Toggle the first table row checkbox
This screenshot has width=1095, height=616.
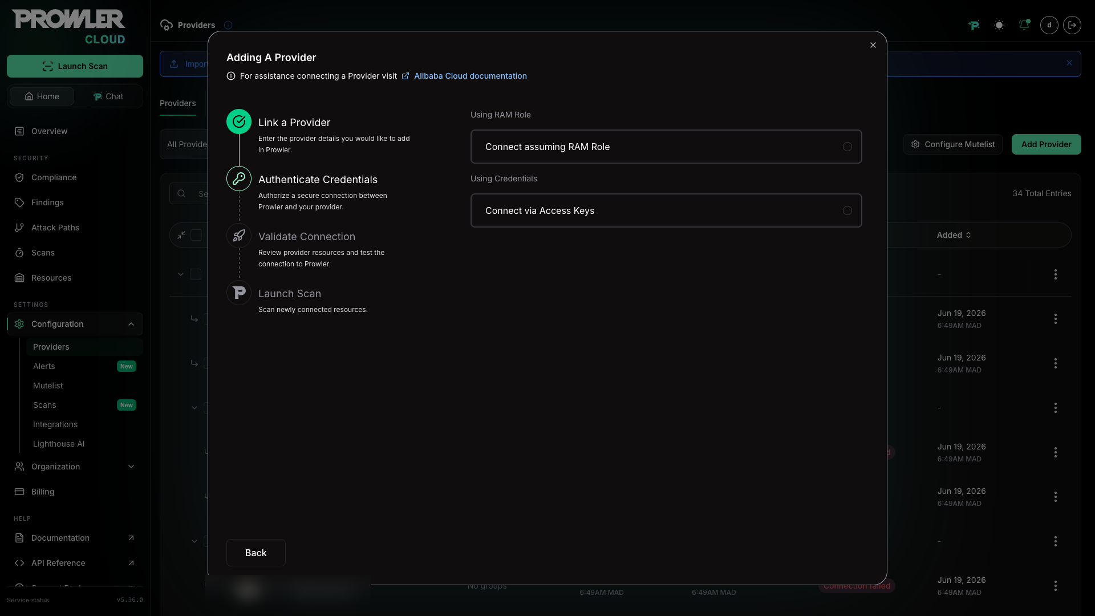pyautogui.click(x=196, y=274)
